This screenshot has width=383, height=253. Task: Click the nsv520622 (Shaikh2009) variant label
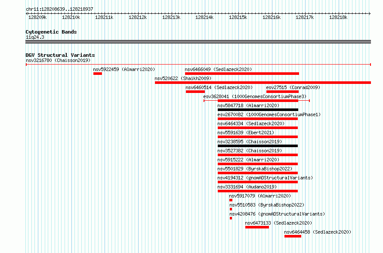[183, 78]
